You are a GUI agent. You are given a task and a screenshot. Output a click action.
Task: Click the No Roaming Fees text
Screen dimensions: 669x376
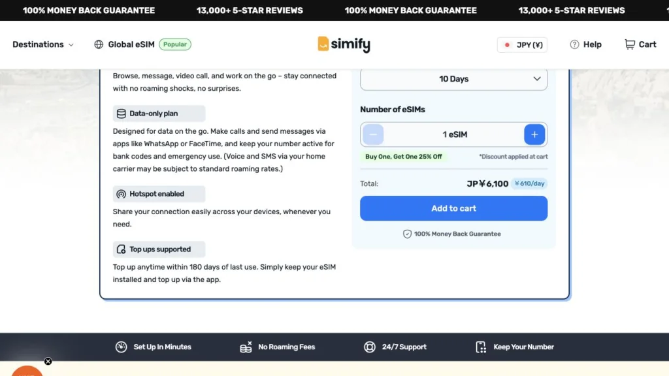coord(286,347)
